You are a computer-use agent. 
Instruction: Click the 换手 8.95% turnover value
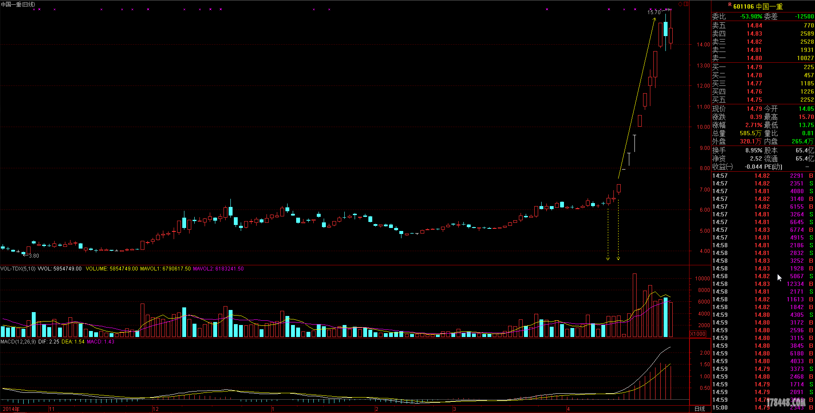click(x=754, y=150)
